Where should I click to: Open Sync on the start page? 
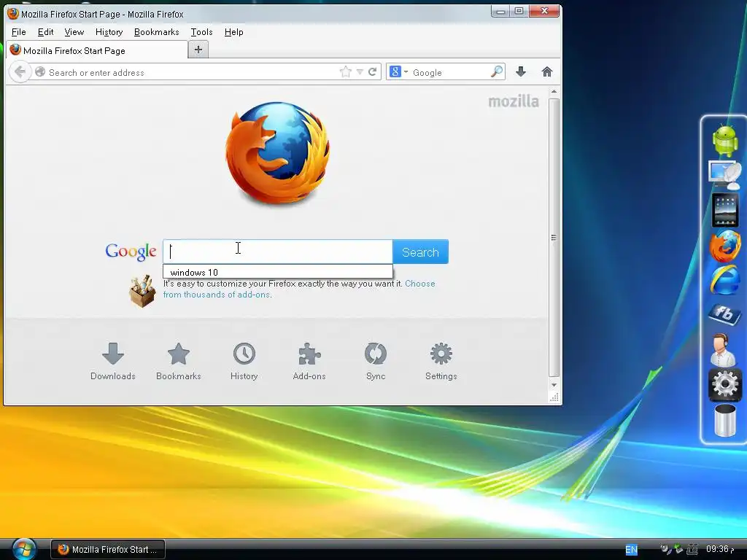376,362
